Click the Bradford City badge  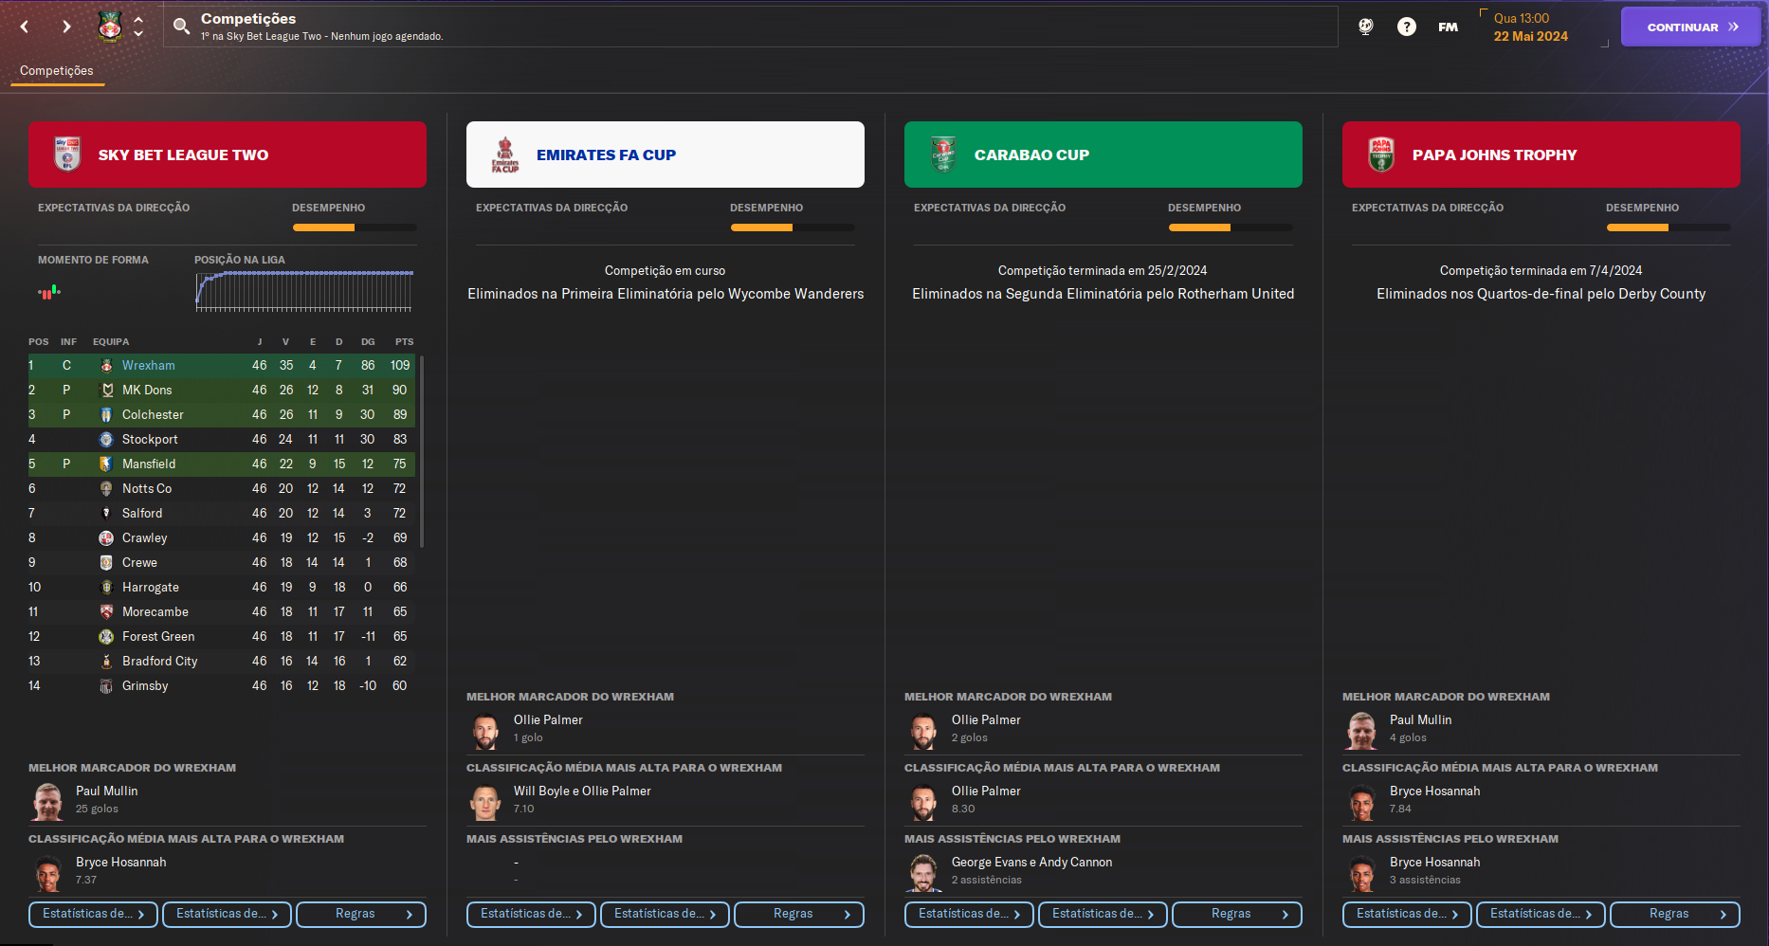pos(106,662)
